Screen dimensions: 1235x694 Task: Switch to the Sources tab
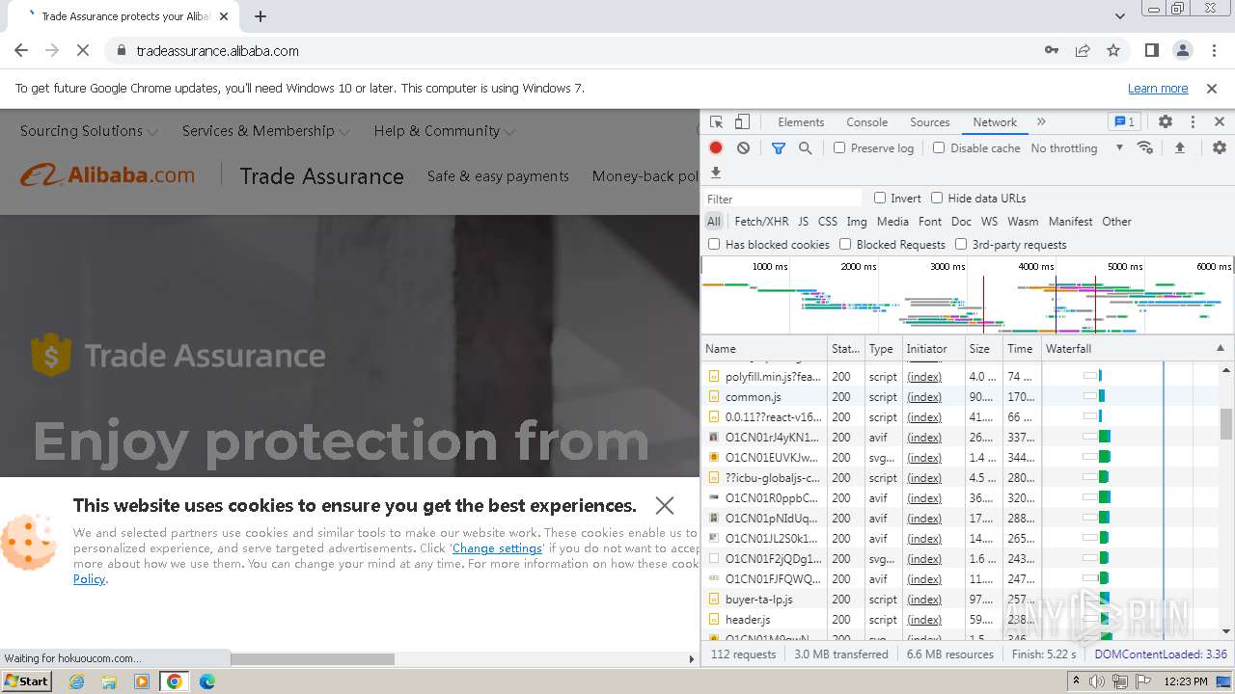[930, 122]
